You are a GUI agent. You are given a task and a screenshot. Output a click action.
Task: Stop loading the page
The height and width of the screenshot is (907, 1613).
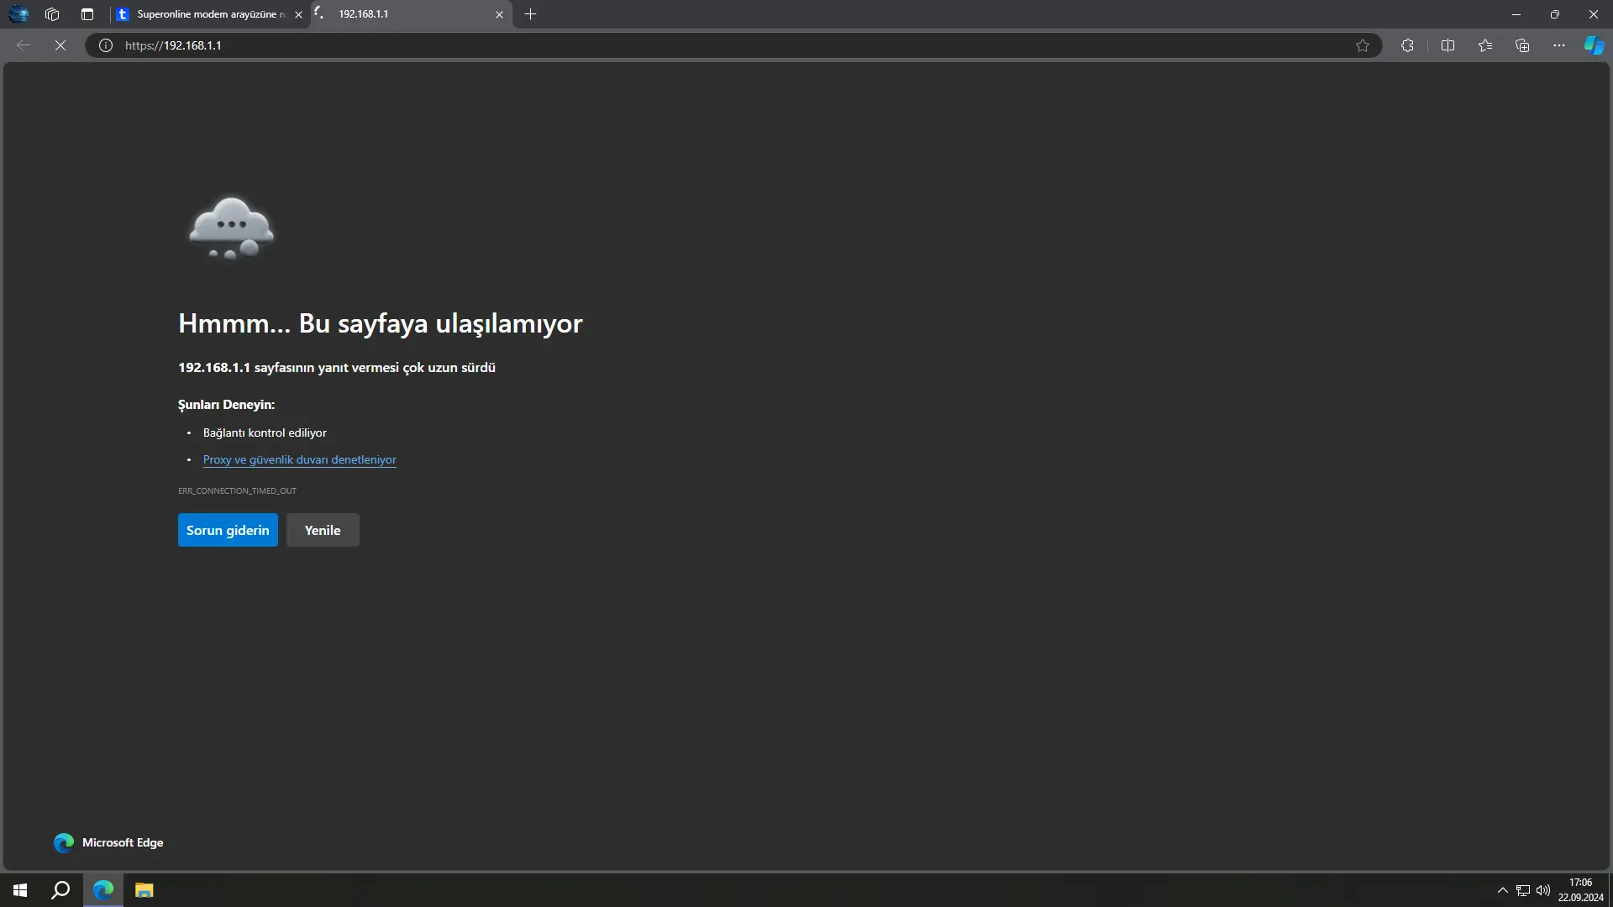(60, 45)
